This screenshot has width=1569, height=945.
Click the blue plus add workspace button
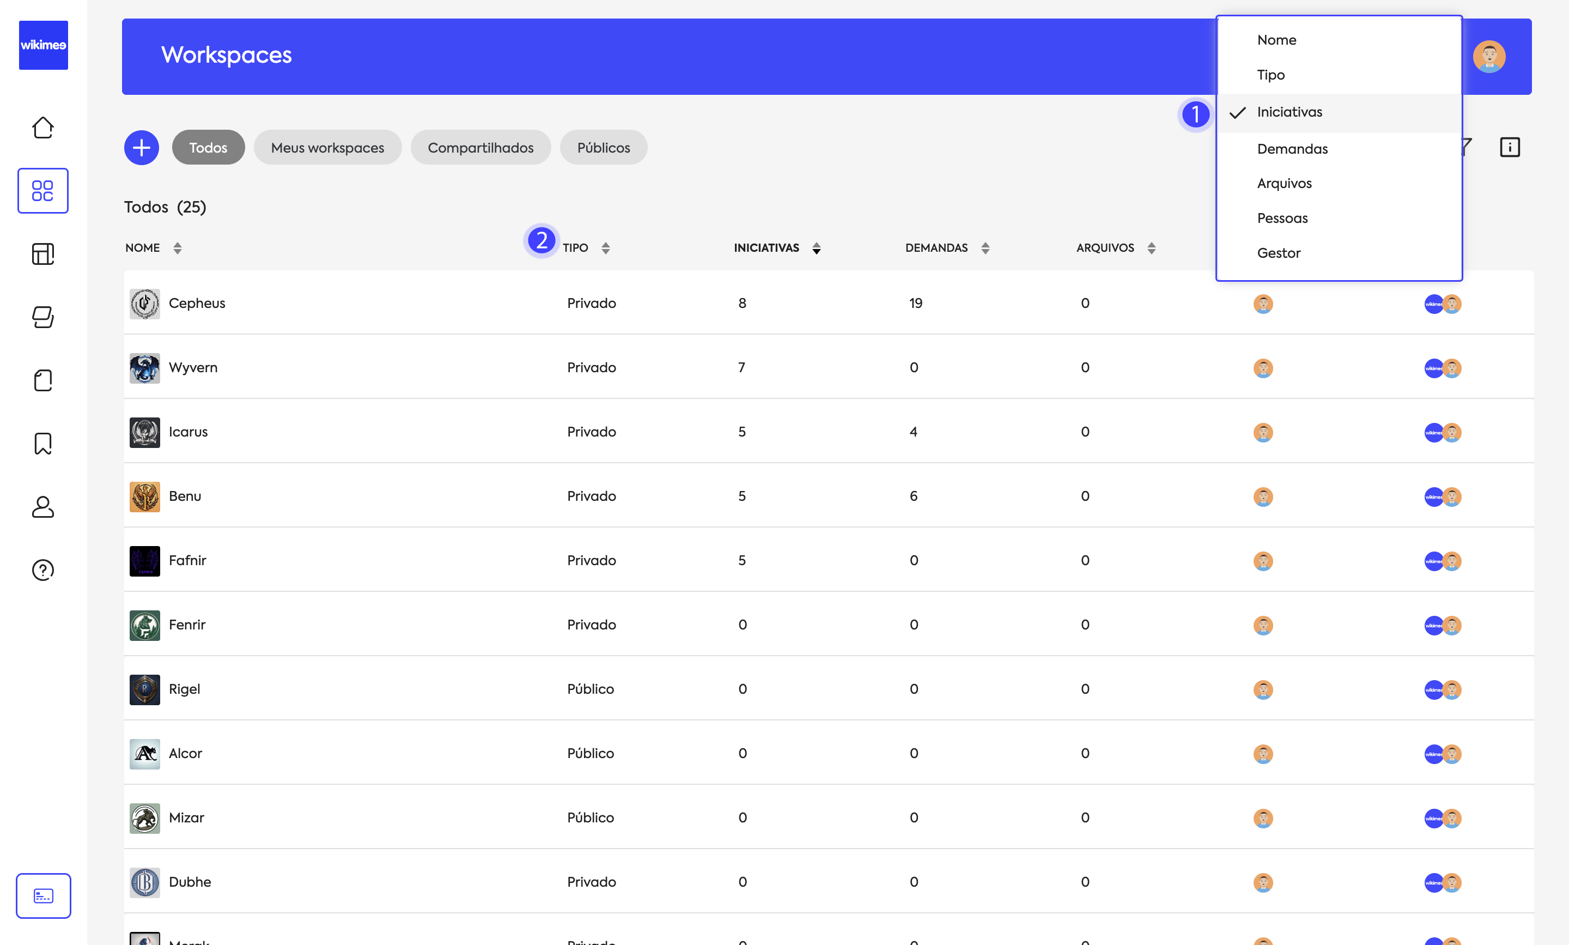tap(141, 148)
